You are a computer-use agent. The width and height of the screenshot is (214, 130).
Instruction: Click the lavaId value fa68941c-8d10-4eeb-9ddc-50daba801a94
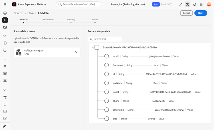pyautogui.click(x=170, y=92)
